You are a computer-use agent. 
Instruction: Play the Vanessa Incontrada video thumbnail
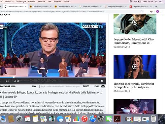coord(135,66)
